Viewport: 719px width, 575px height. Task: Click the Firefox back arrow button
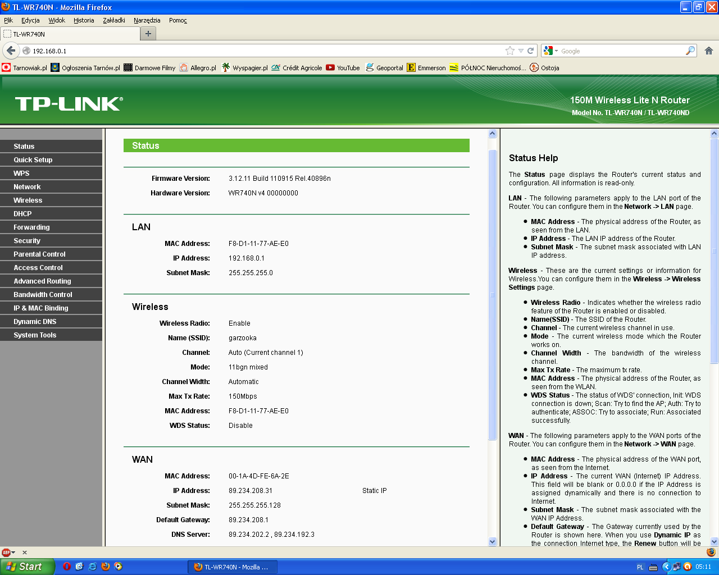coord(11,51)
